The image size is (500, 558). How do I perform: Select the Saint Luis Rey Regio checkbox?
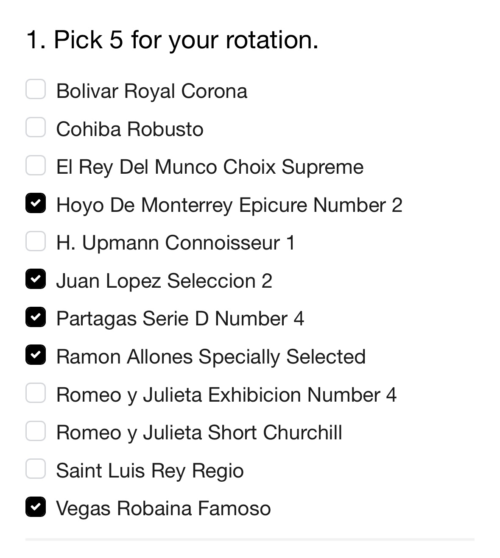pyautogui.click(x=36, y=469)
